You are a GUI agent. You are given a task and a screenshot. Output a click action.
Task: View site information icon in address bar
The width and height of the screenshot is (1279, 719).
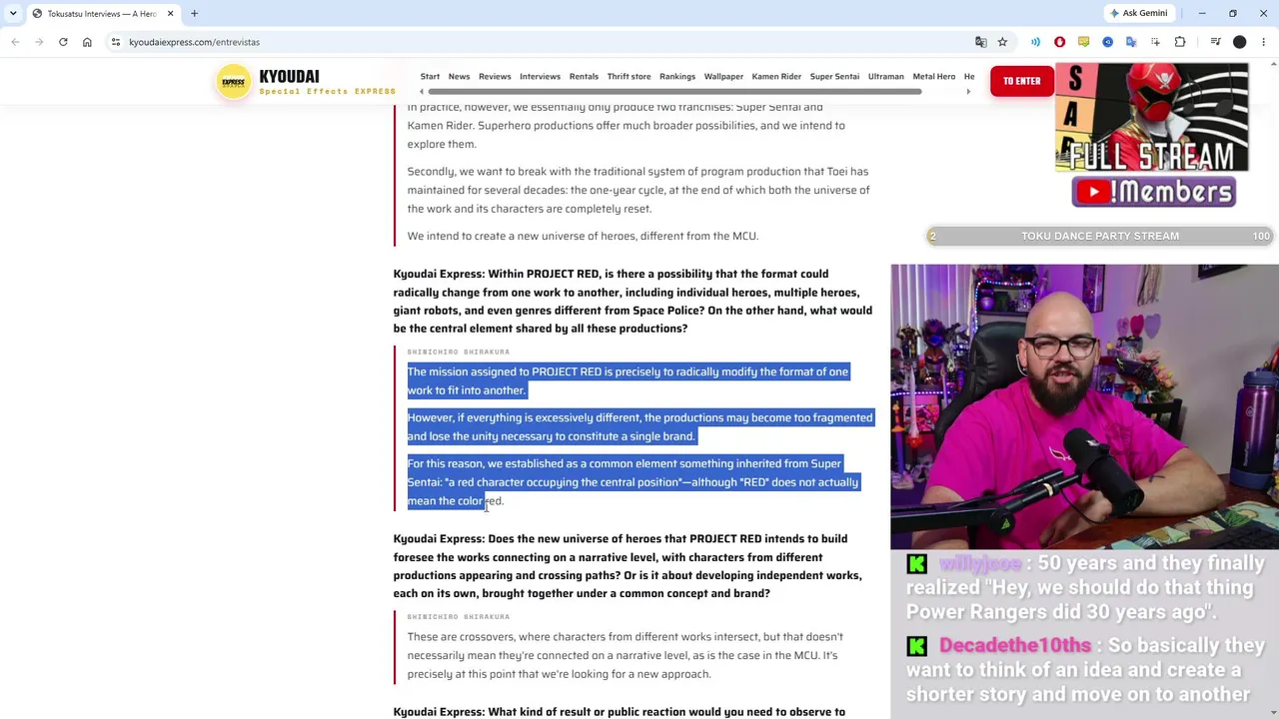coord(116,42)
